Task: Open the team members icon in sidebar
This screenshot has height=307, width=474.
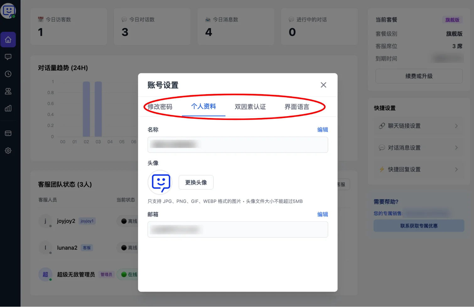Action: 8,91
